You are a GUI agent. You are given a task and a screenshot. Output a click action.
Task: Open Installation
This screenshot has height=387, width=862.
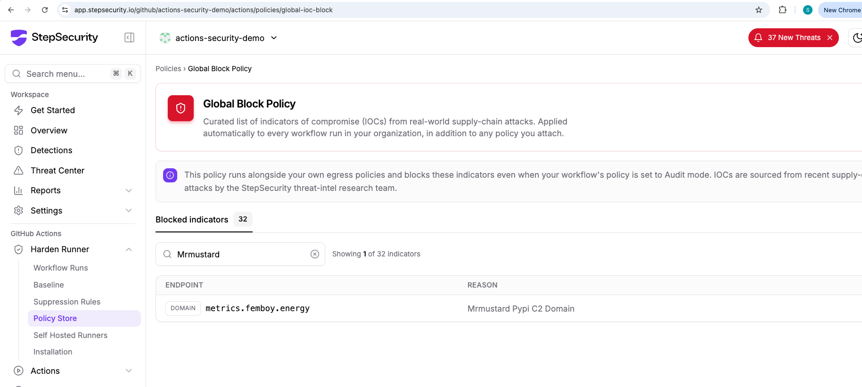[x=53, y=352]
